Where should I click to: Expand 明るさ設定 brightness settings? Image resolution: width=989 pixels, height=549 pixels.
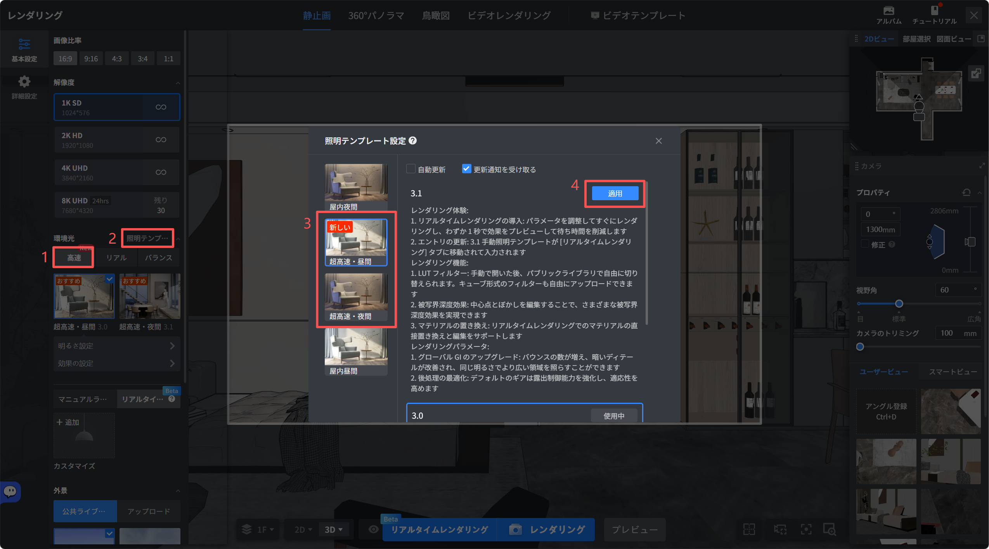117,346
